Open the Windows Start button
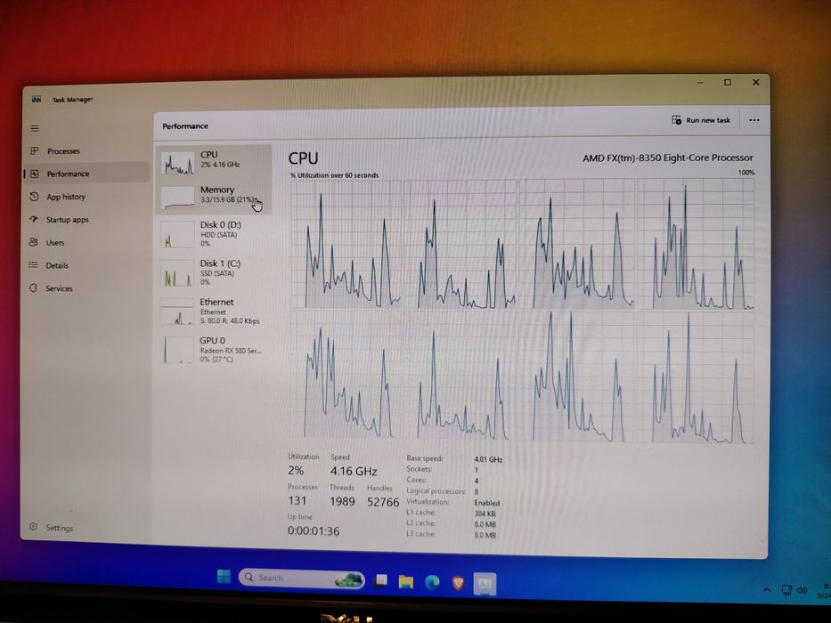 tap(224, 577)
